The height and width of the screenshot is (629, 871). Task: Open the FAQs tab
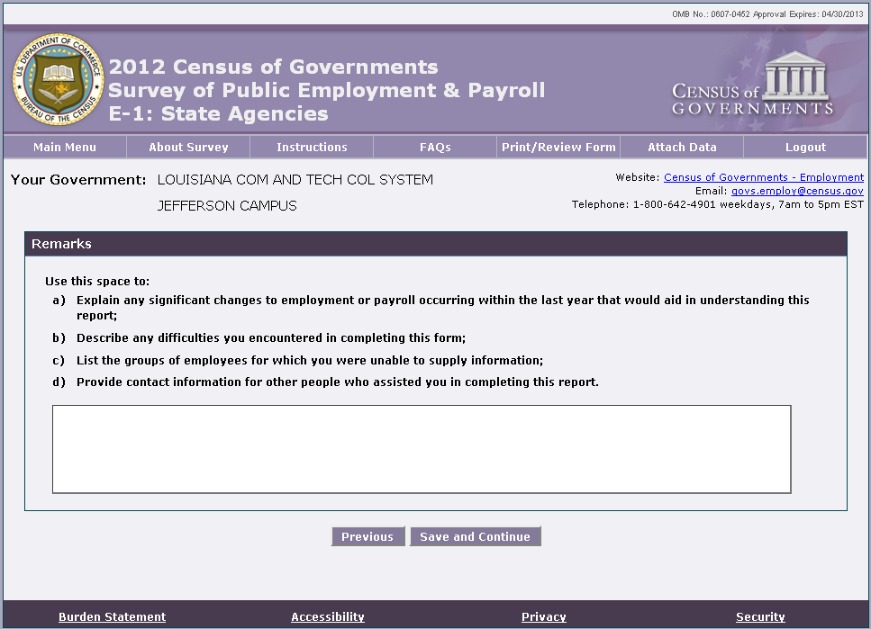pos(435,147)
